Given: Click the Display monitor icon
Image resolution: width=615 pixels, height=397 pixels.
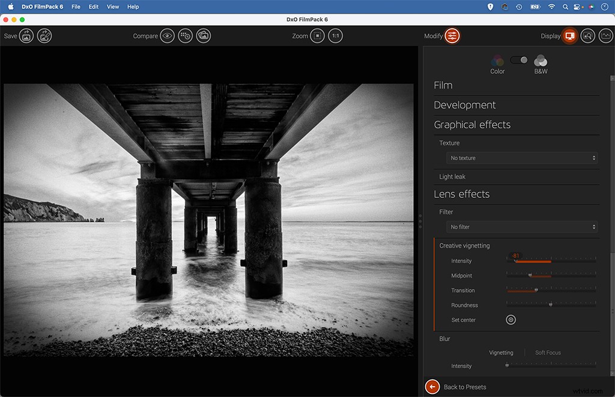Looking at the screenshot, I should pyautogui.click(x=569, y=35).
